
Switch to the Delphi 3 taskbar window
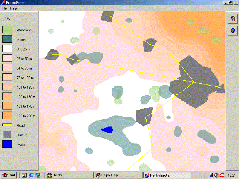69,175
